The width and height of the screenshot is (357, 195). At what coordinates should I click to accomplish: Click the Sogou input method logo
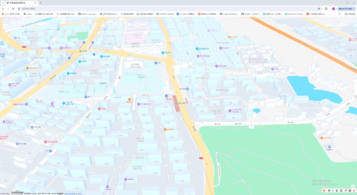click(x=324, y=191)
